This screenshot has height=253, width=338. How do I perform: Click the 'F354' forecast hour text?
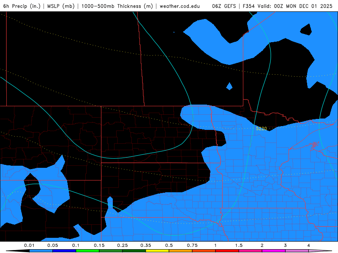coord(249,6)
